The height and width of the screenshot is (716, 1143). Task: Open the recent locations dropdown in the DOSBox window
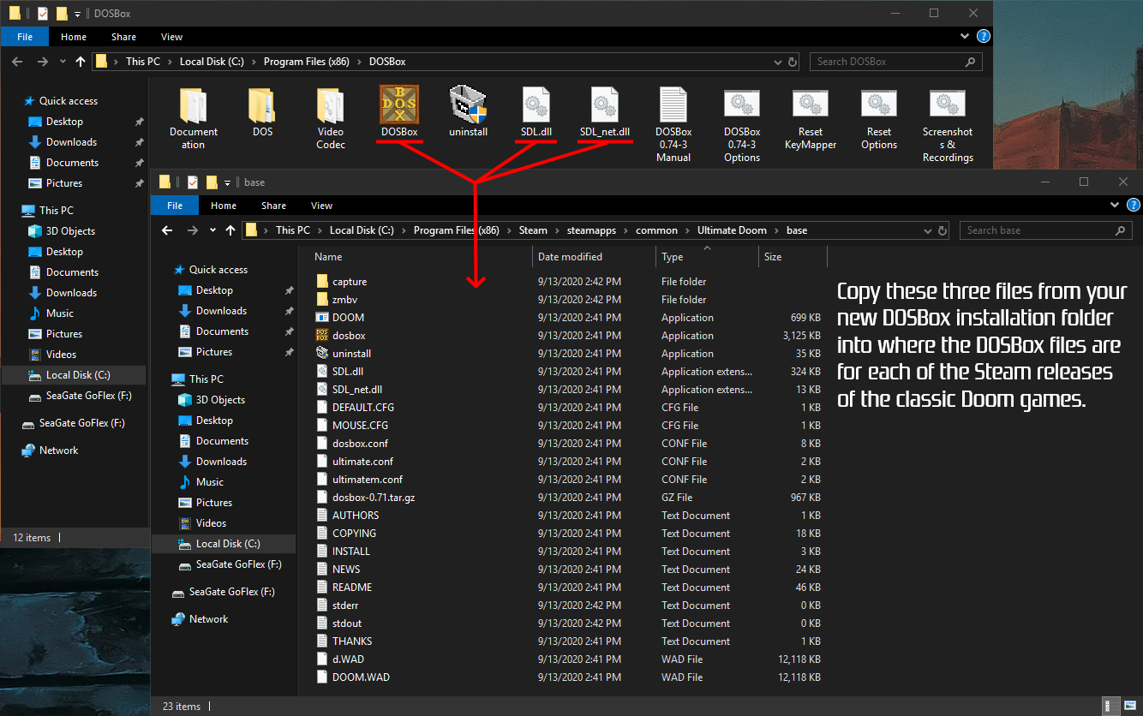pyautogui.click(x=61, y=62)
